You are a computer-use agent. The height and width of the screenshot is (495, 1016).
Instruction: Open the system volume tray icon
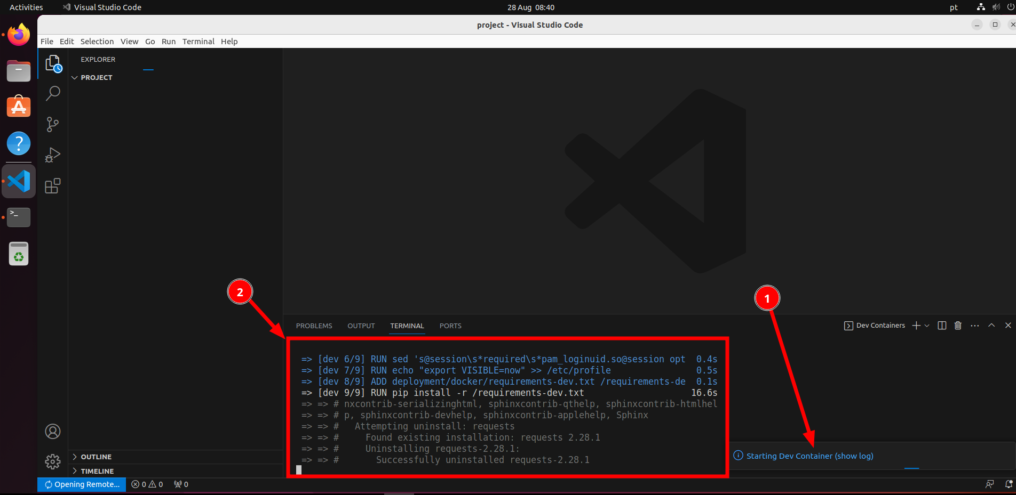pos(996,7)
